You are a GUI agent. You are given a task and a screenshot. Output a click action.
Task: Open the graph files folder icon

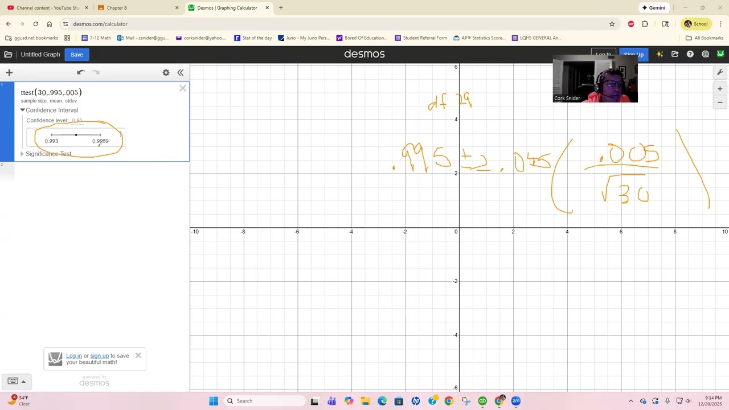point(8,55)
